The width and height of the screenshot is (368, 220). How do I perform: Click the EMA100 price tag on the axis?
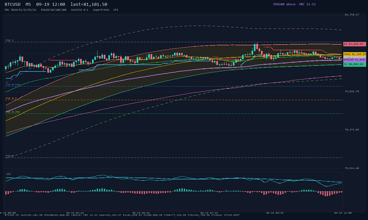pyautogui.click(x=355, y=60)
